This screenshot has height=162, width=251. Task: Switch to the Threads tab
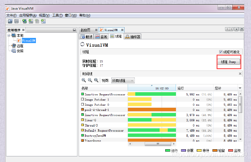[x=116, y=36]
